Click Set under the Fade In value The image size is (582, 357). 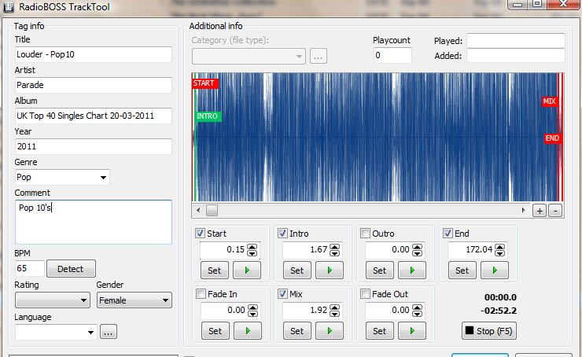pyautogui.click(x=215, y=330)
